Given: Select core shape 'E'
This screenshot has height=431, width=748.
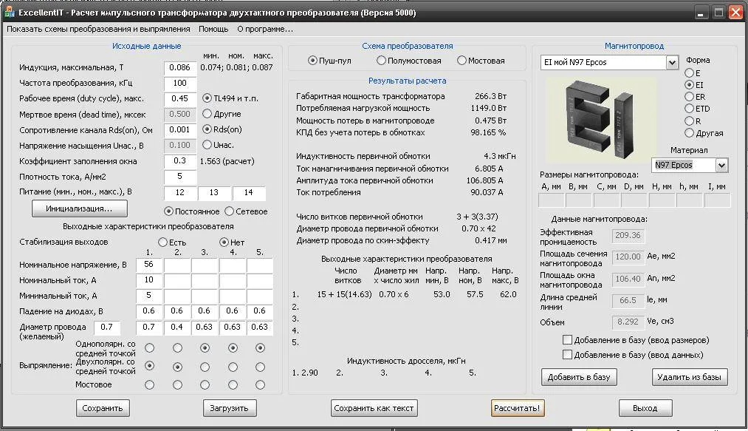Looking at the screenshot, I should click(x=689, y=73).
